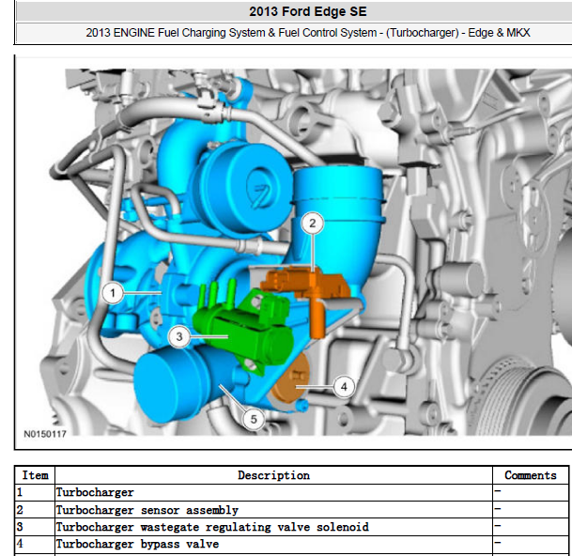Screen dimensions: 572x556
Task: Click item number 1 table cell
Action: coord(35,492)
